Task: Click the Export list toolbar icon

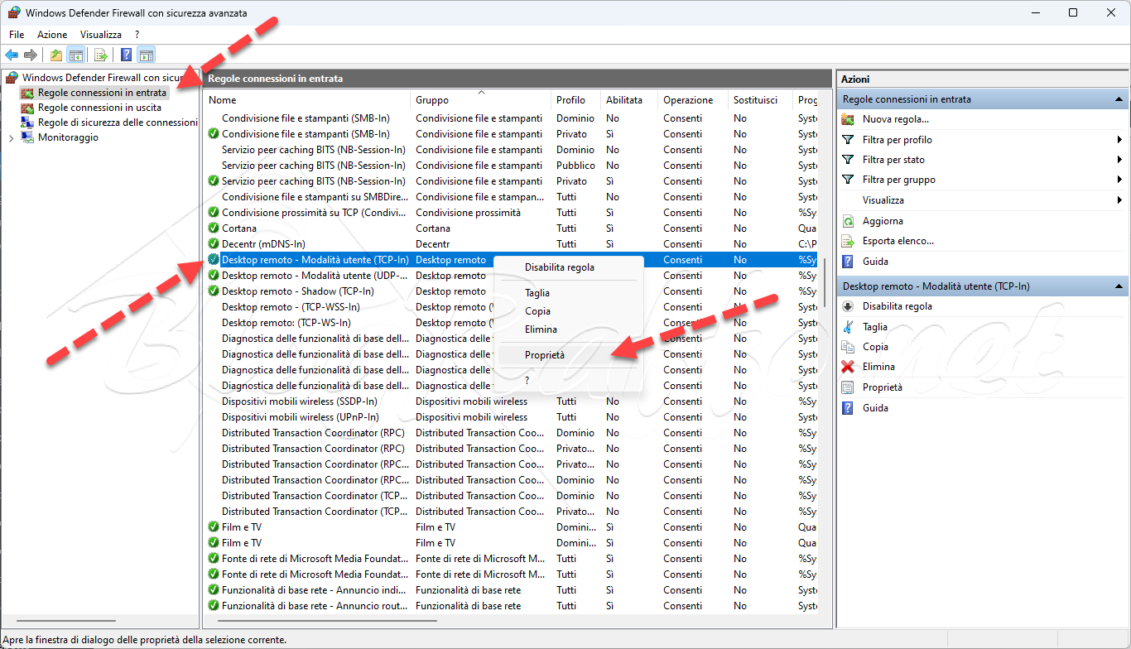Action: (100, 55)
